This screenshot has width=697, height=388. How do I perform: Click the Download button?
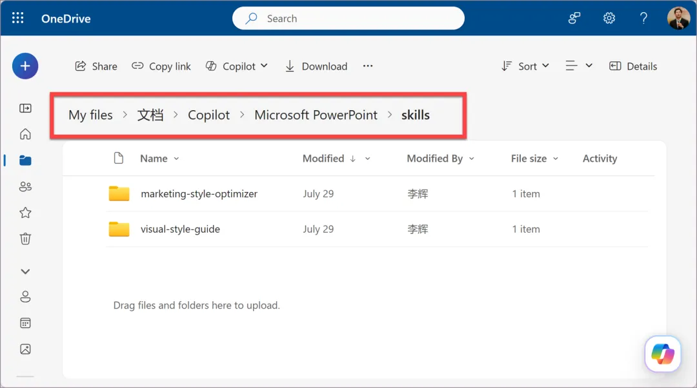coord(316,66)
